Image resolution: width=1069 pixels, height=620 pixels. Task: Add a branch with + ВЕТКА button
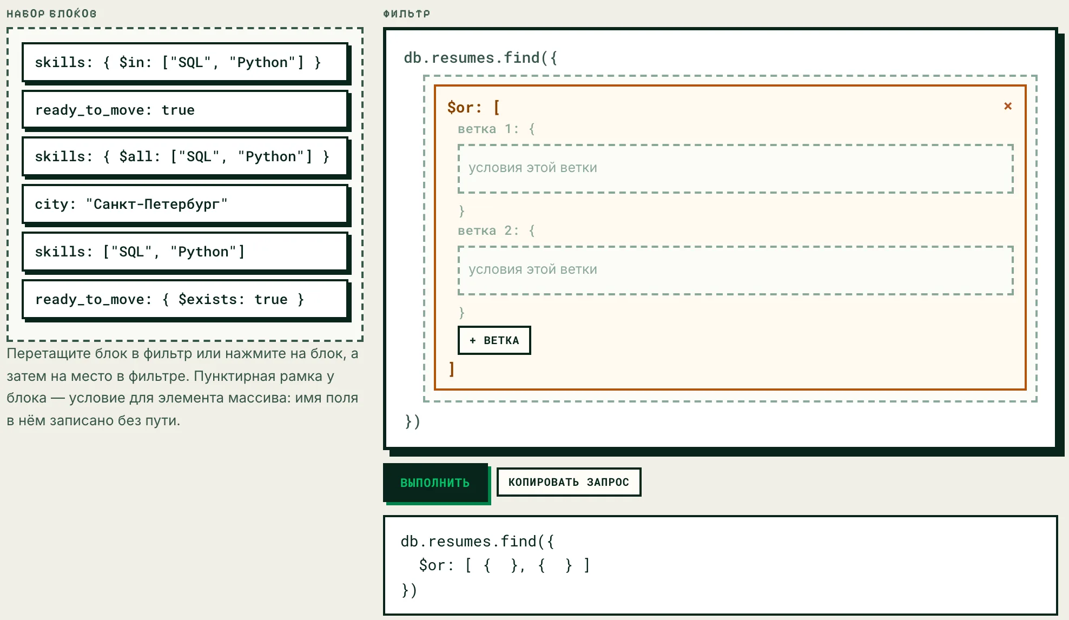coord(494,340)
